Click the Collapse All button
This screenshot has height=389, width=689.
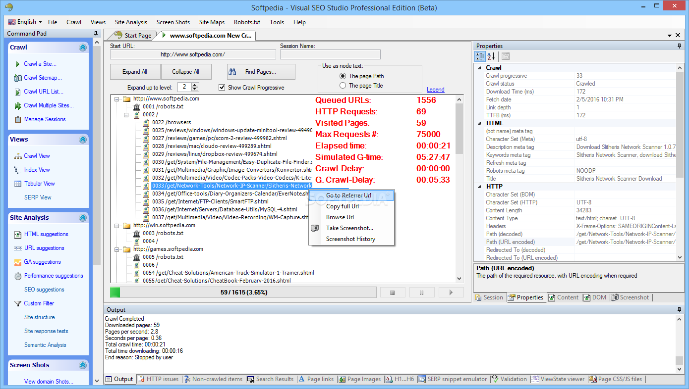click(186, 72)
